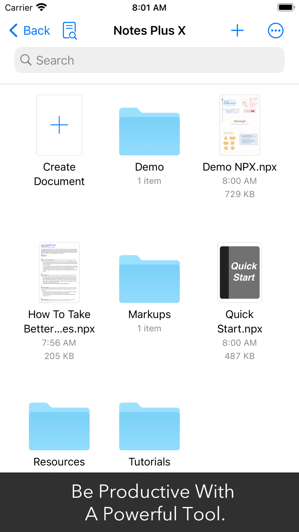Tap the Notes Plus X title
299x532 pixels.
pos(149,31)
